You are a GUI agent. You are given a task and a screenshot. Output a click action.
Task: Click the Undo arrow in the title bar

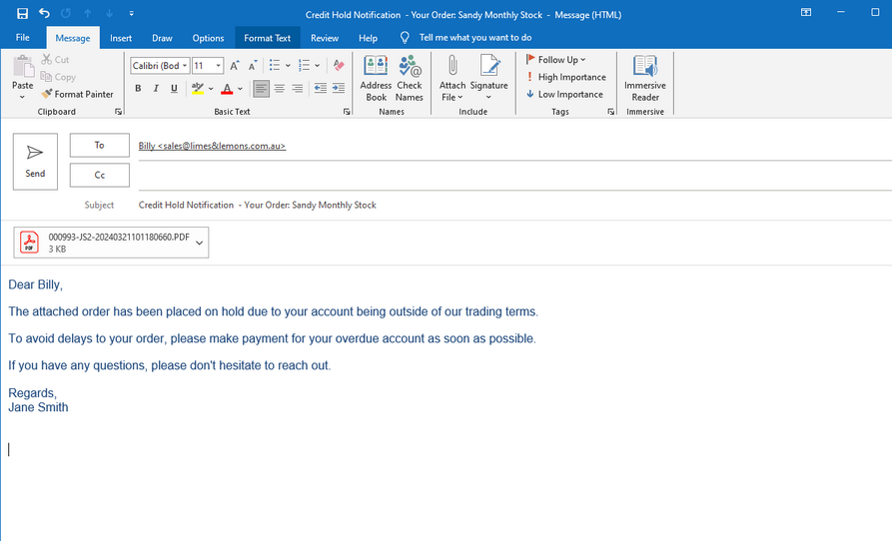[x=44, y=13]
